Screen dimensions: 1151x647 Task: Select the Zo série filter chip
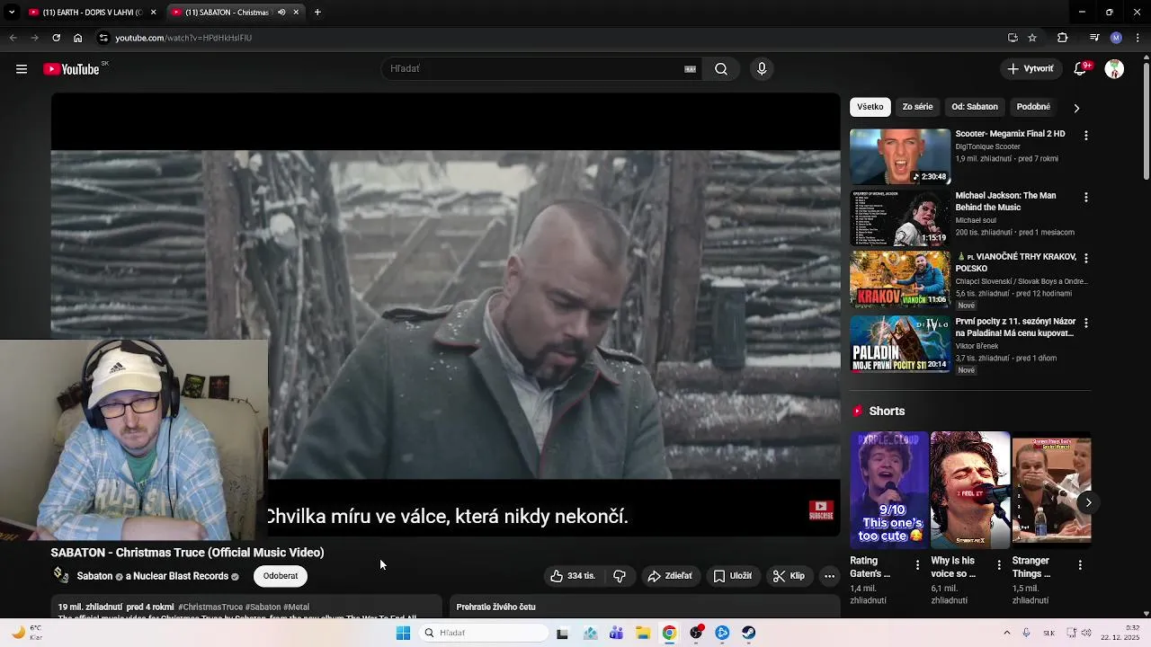[x=917, y=107]
